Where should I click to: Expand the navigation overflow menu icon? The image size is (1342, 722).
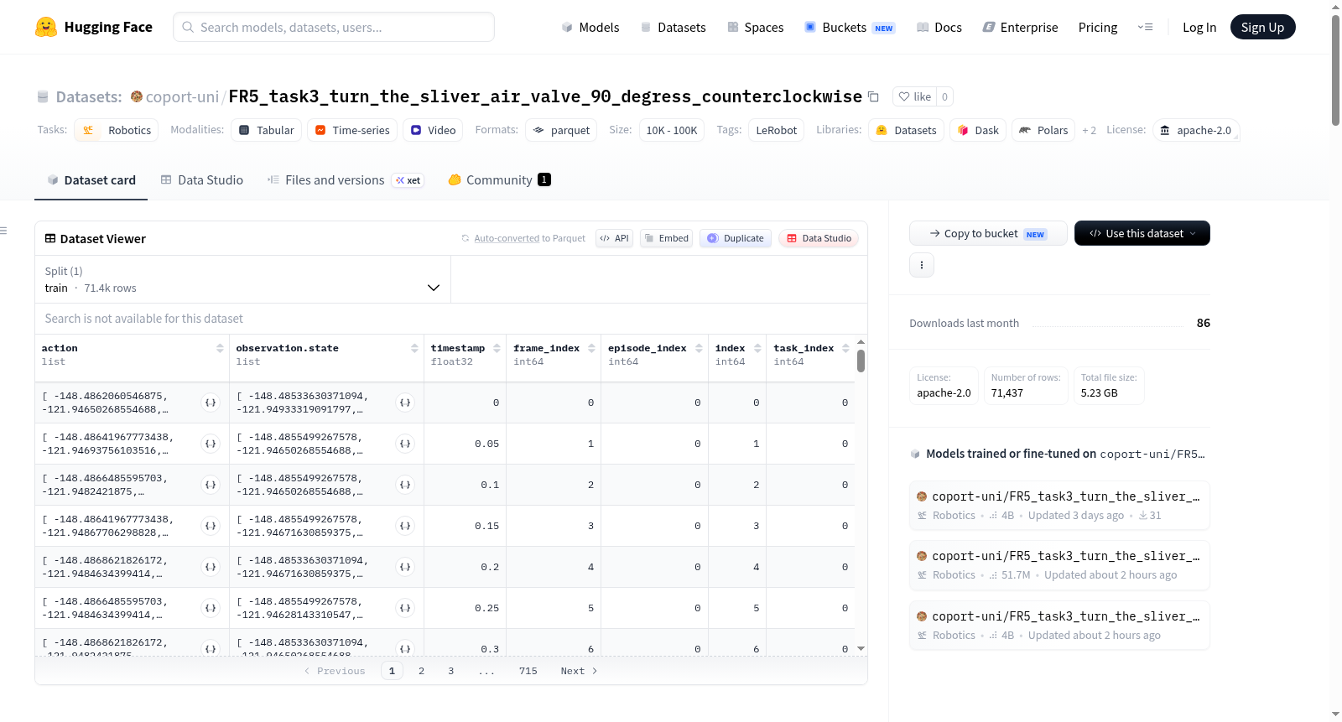click(1145, 27)
